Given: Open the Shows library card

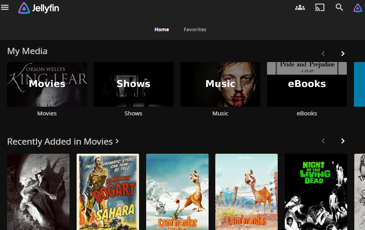Looking at the screenshot, I should click(133, 84).
